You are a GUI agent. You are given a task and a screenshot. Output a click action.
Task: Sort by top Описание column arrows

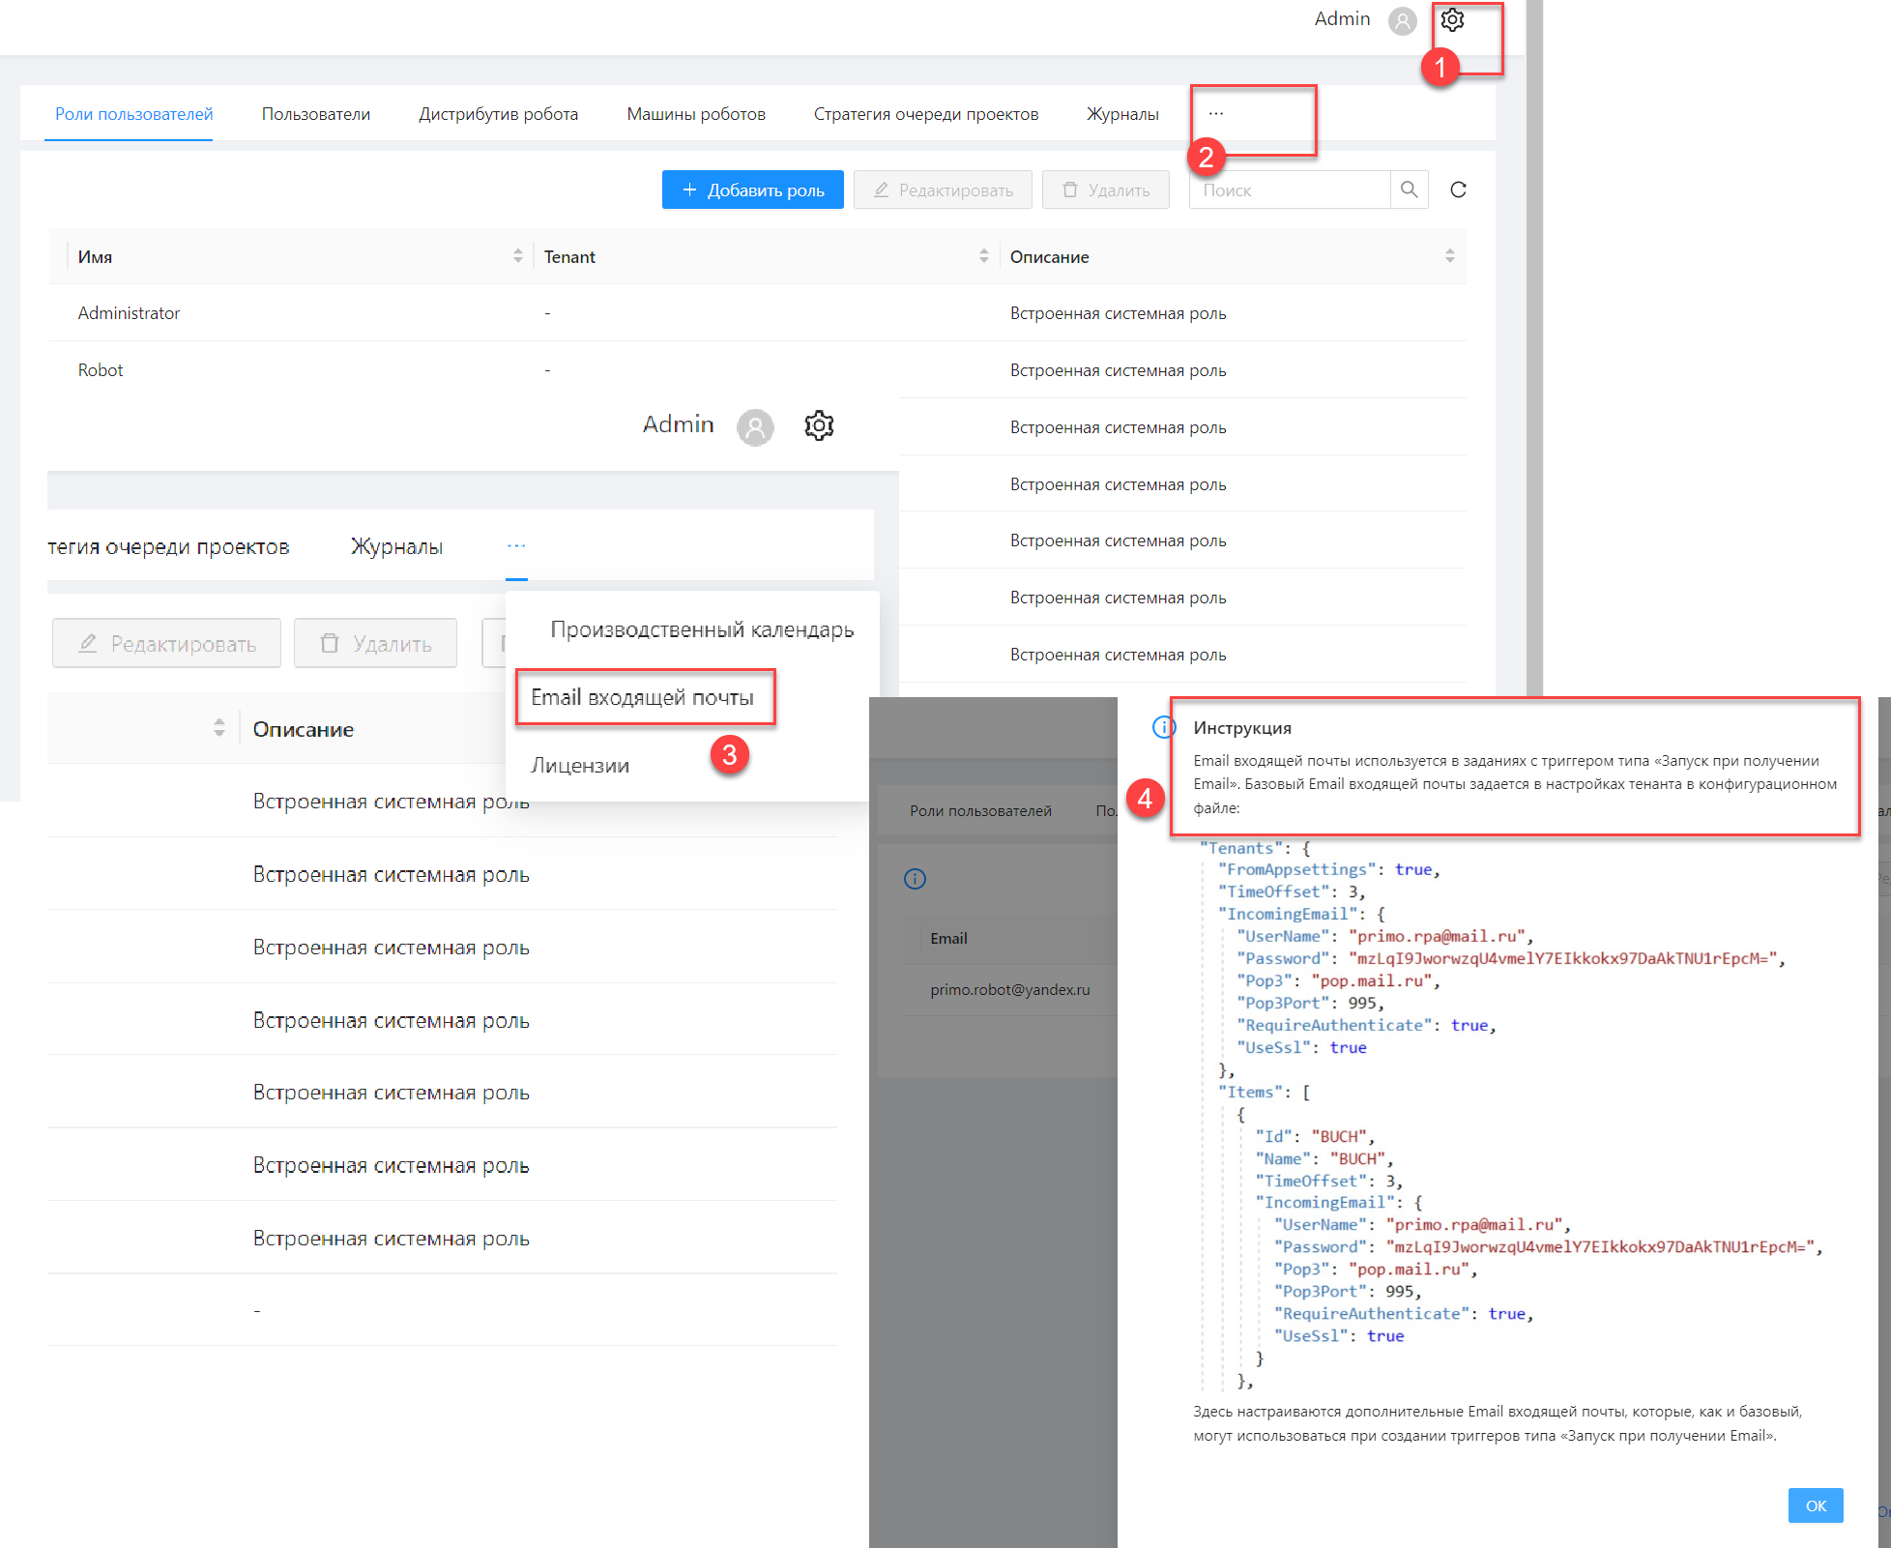tap(1450, 256)
